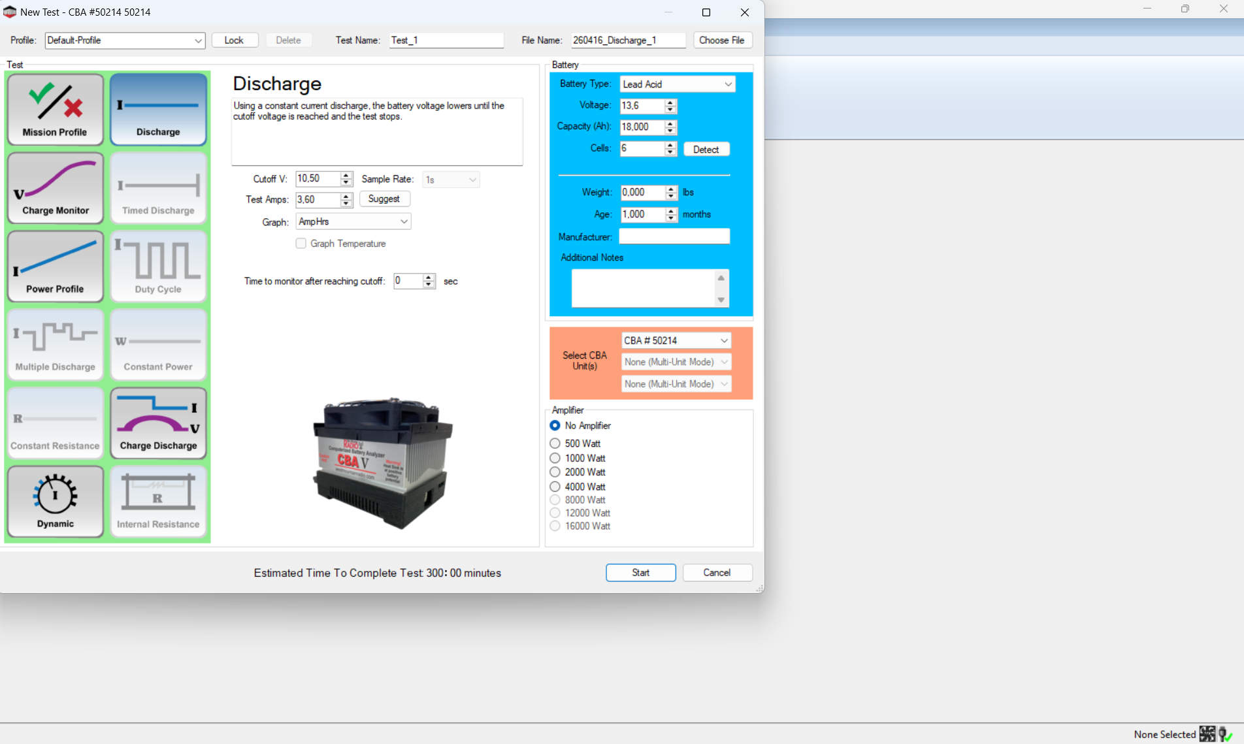Expand the Graph type dropdown
The image size is (1244, 744).
(x=353, y=222)
